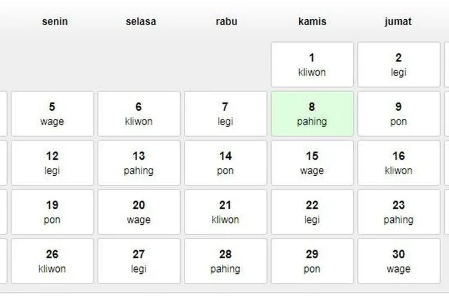Viewport: 449px width, 299px height.
Task: Pick date 15 wage
Action: [312, 163]
